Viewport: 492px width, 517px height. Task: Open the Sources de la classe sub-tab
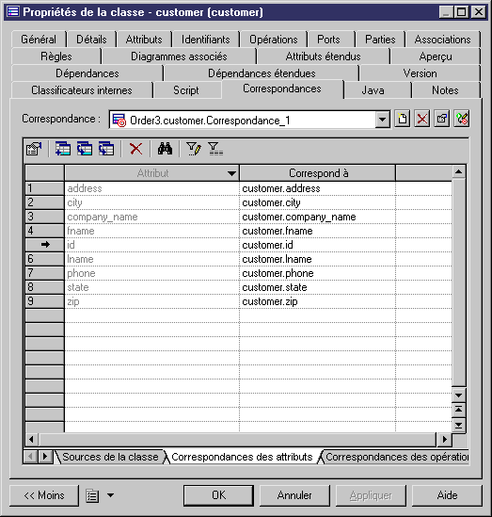tap(110, 457)
